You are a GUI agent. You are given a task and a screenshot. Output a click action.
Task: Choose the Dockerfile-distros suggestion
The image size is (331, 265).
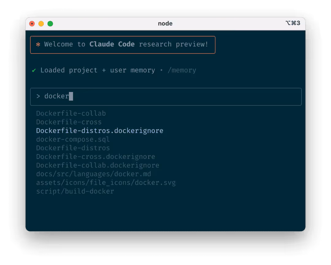tap(73, 148)
